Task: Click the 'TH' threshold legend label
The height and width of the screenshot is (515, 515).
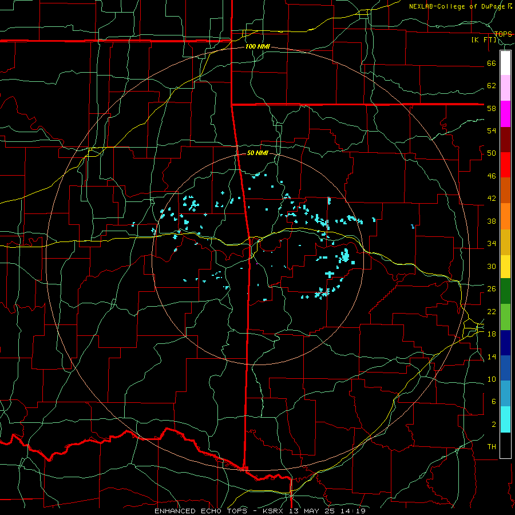Action: pyautogui.click(x=492, y=447)
